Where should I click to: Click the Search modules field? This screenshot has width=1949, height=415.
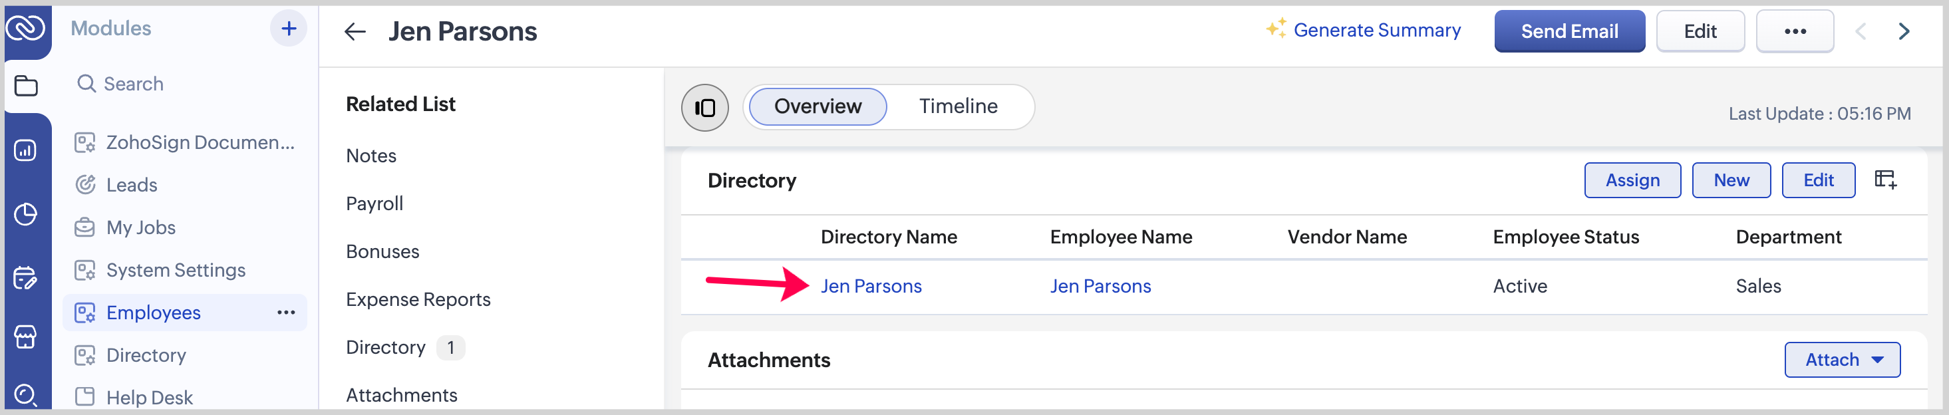(133, 84)
